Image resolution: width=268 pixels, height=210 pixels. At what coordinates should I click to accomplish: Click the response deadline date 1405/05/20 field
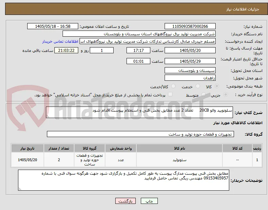[x=190, y=51]
